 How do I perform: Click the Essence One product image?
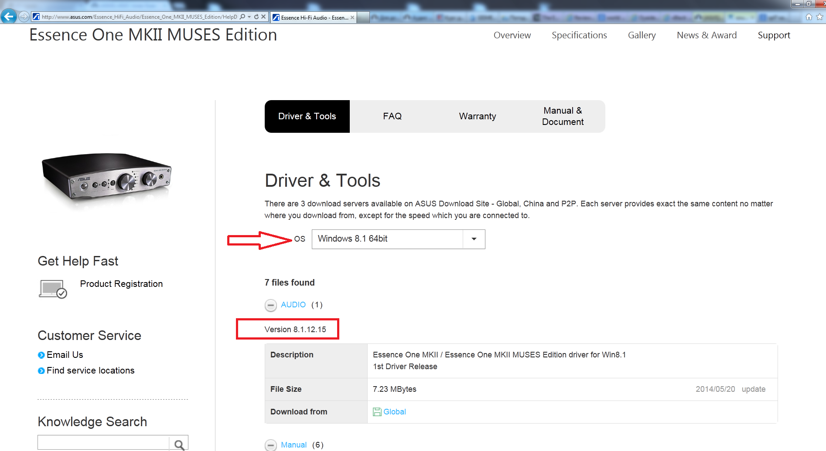coord(107,178)
